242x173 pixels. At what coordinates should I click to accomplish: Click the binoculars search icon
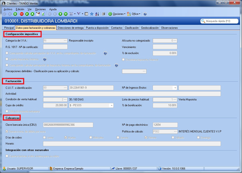[71, 14]
